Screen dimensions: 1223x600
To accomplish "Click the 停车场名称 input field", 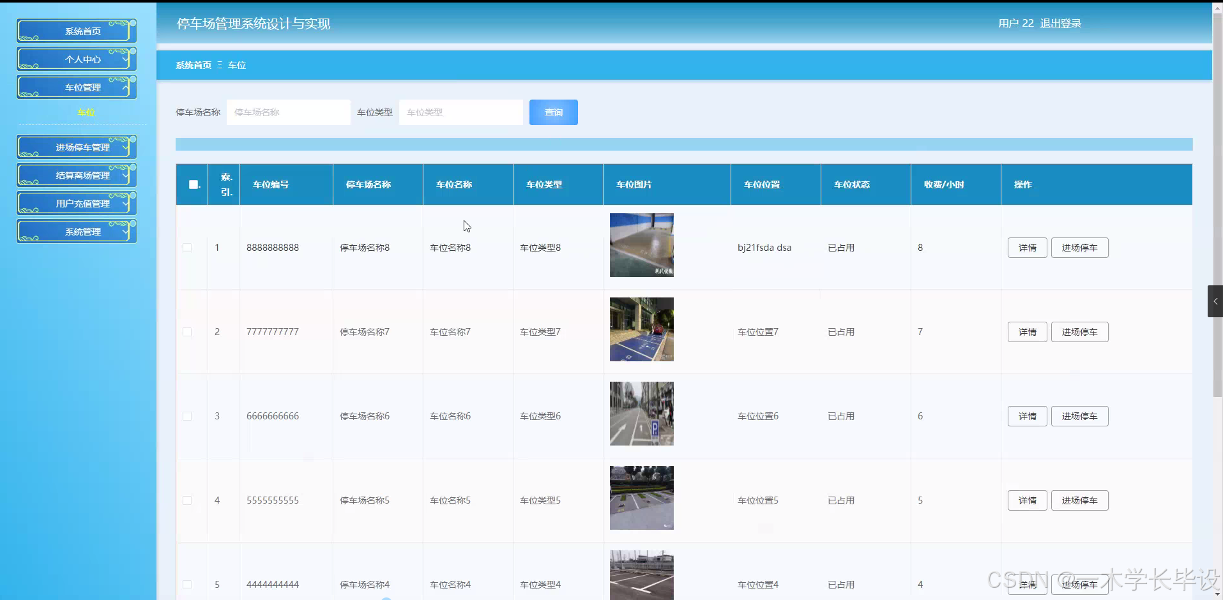I will (x=288, y=112).
